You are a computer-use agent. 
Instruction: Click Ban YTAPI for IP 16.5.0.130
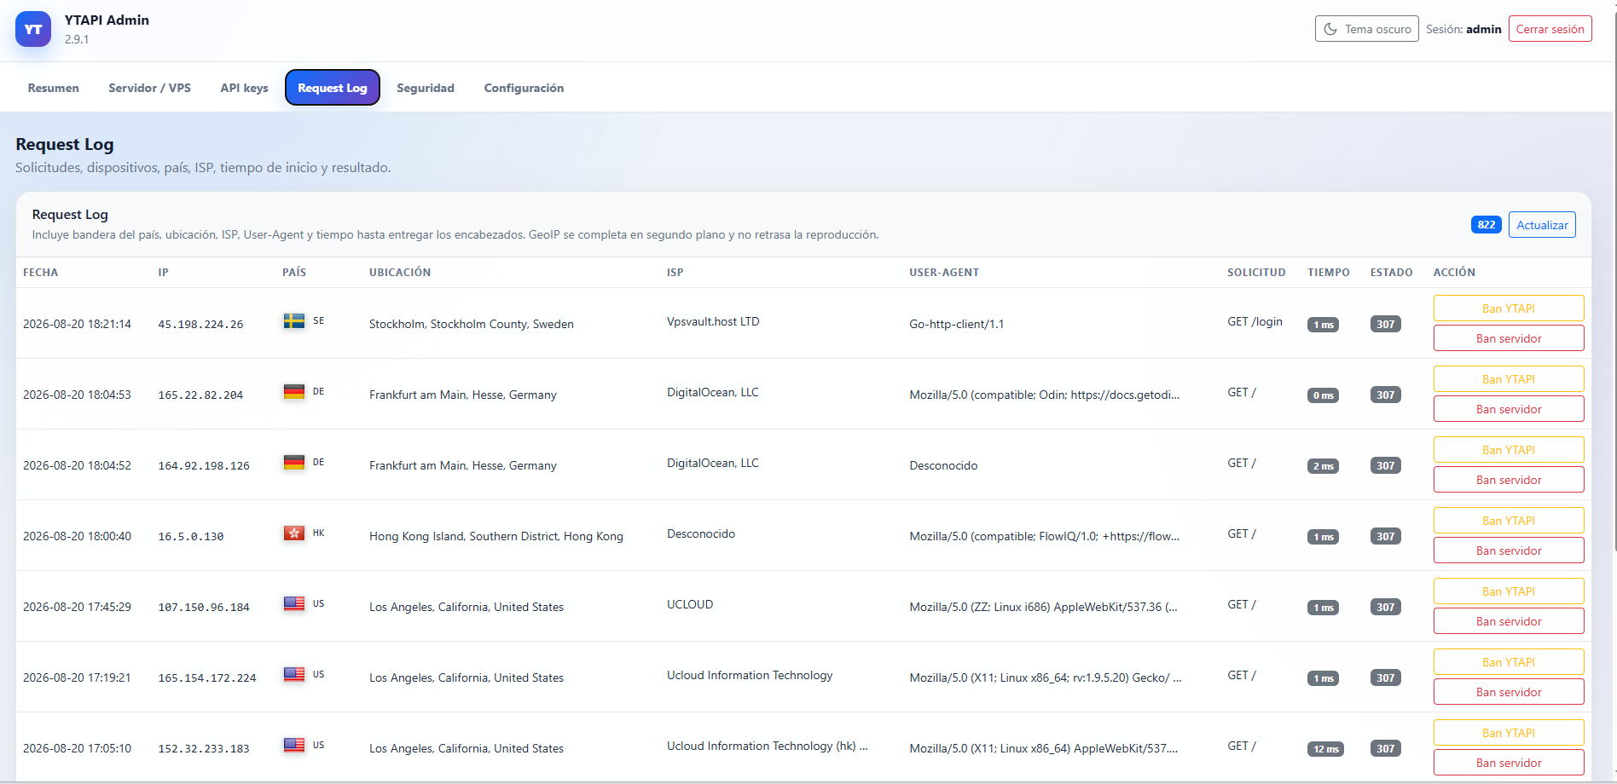[x=1509, y=521]
